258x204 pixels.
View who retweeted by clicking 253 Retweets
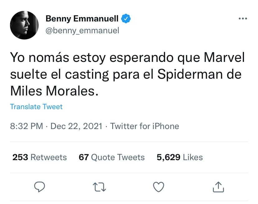click(39, 157)
